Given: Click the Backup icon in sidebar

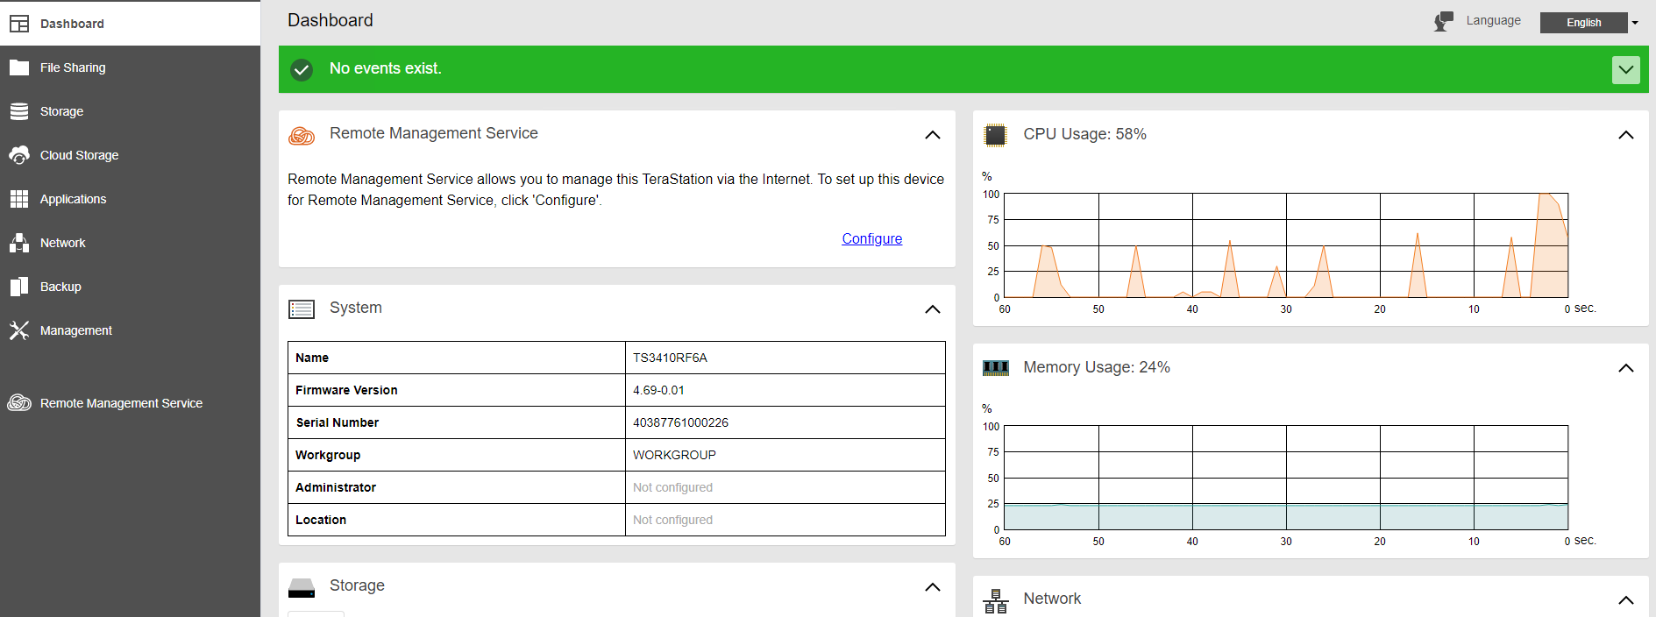Looking at the screenshot, I should (x=19, y=287).
